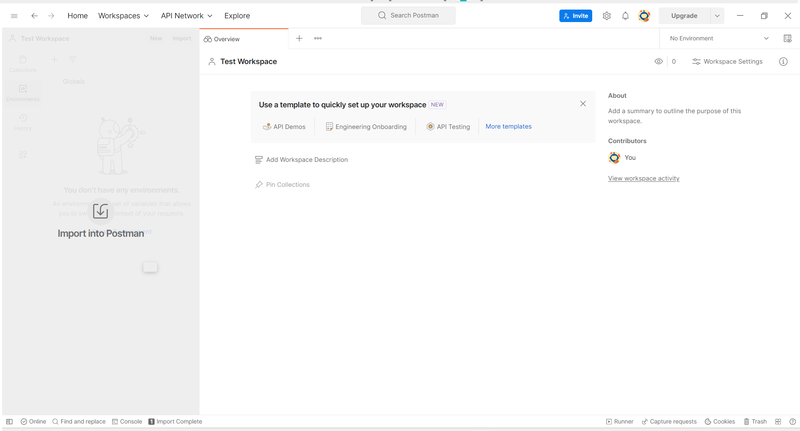This screenshot has width=800, height=431.
Task: Toggle two-pane layout icon in status bar
Action: coord(778,421)
